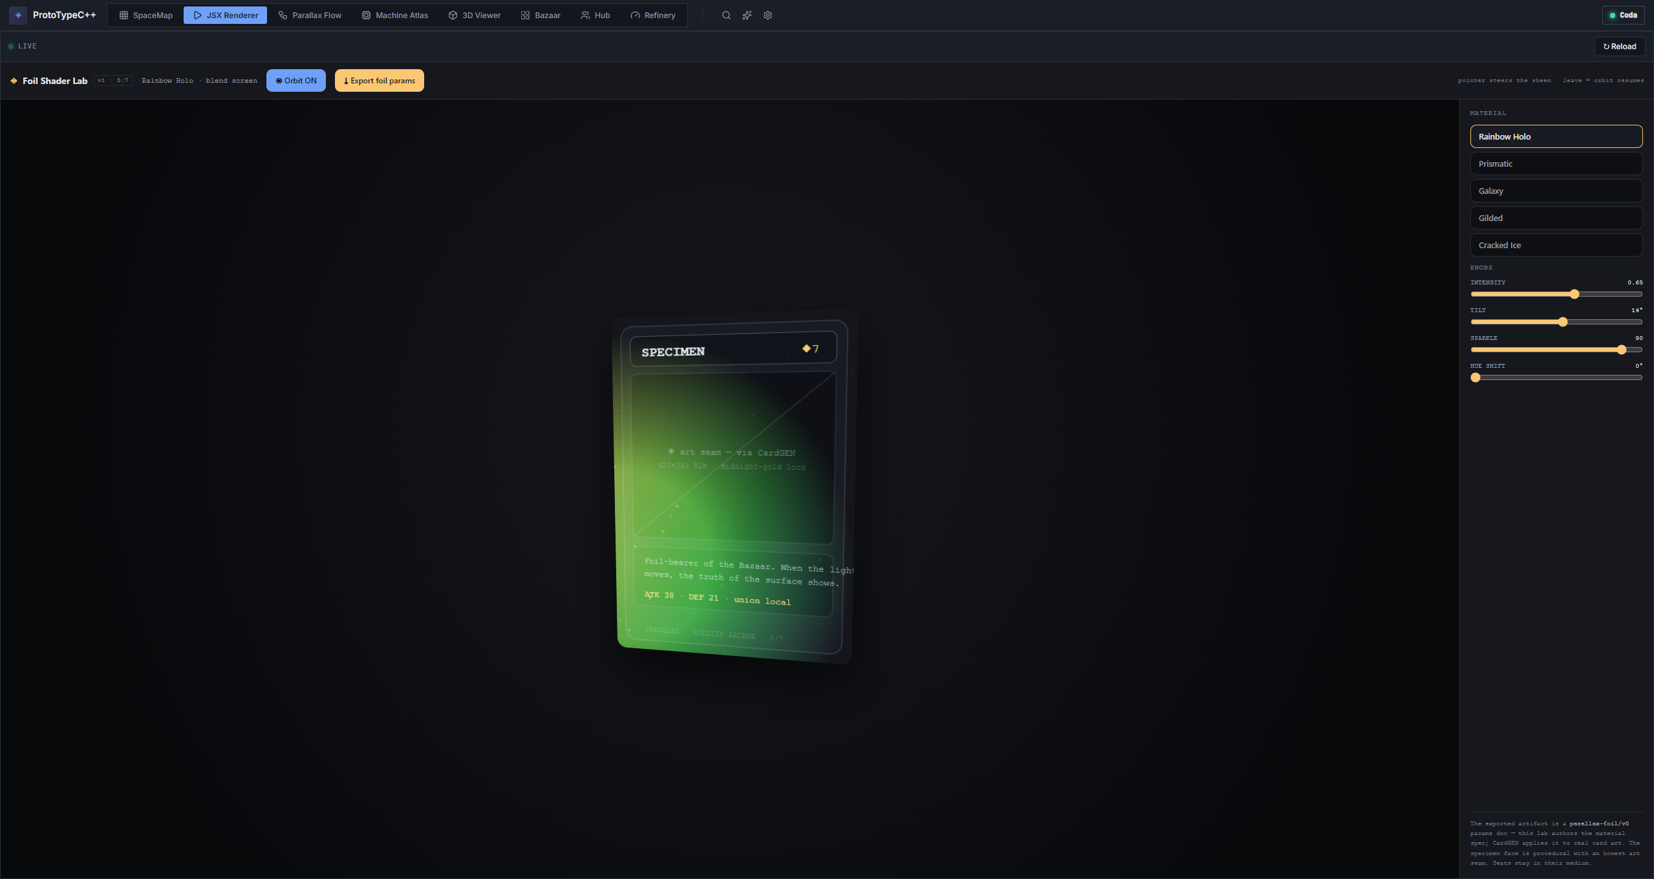1654x879 pixels.
Task: Select the Cracked Ice material
Action: click(x=1556, y=245)
